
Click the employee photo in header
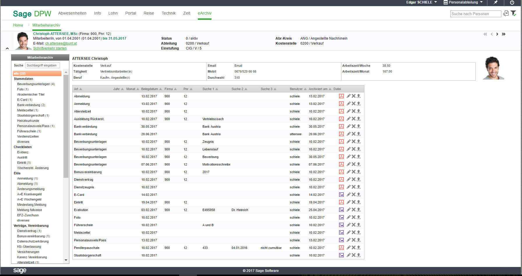pos(23,41)
